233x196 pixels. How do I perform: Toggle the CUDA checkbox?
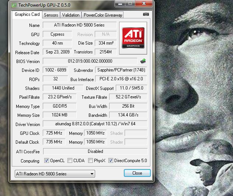coord(70,161)
